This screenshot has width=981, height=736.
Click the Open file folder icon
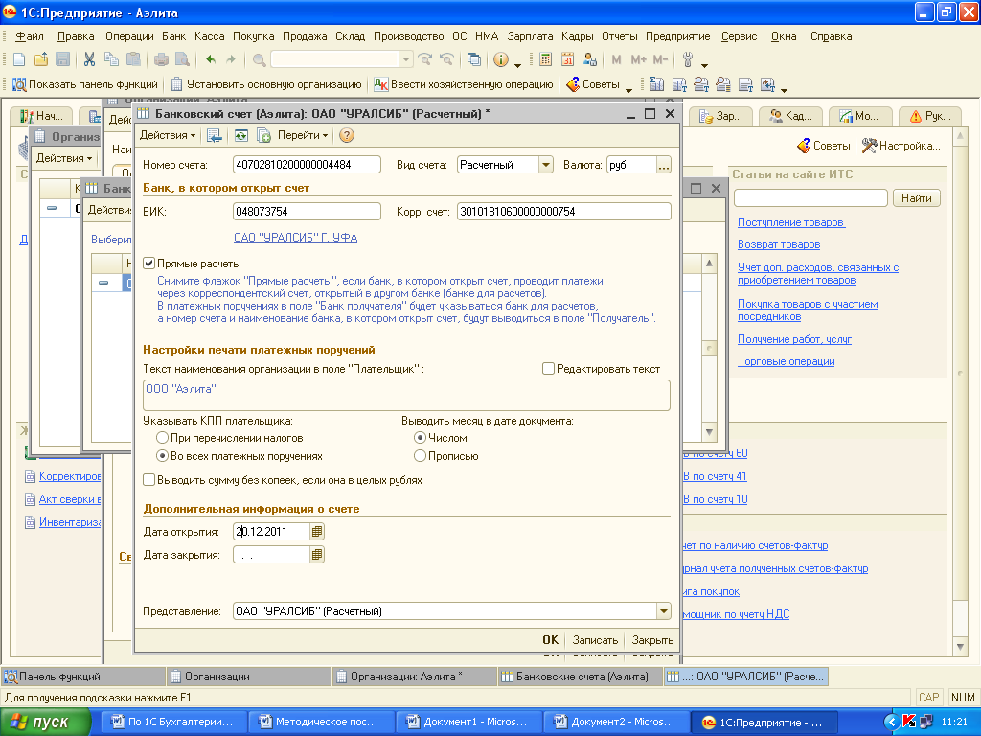(41, 60)
